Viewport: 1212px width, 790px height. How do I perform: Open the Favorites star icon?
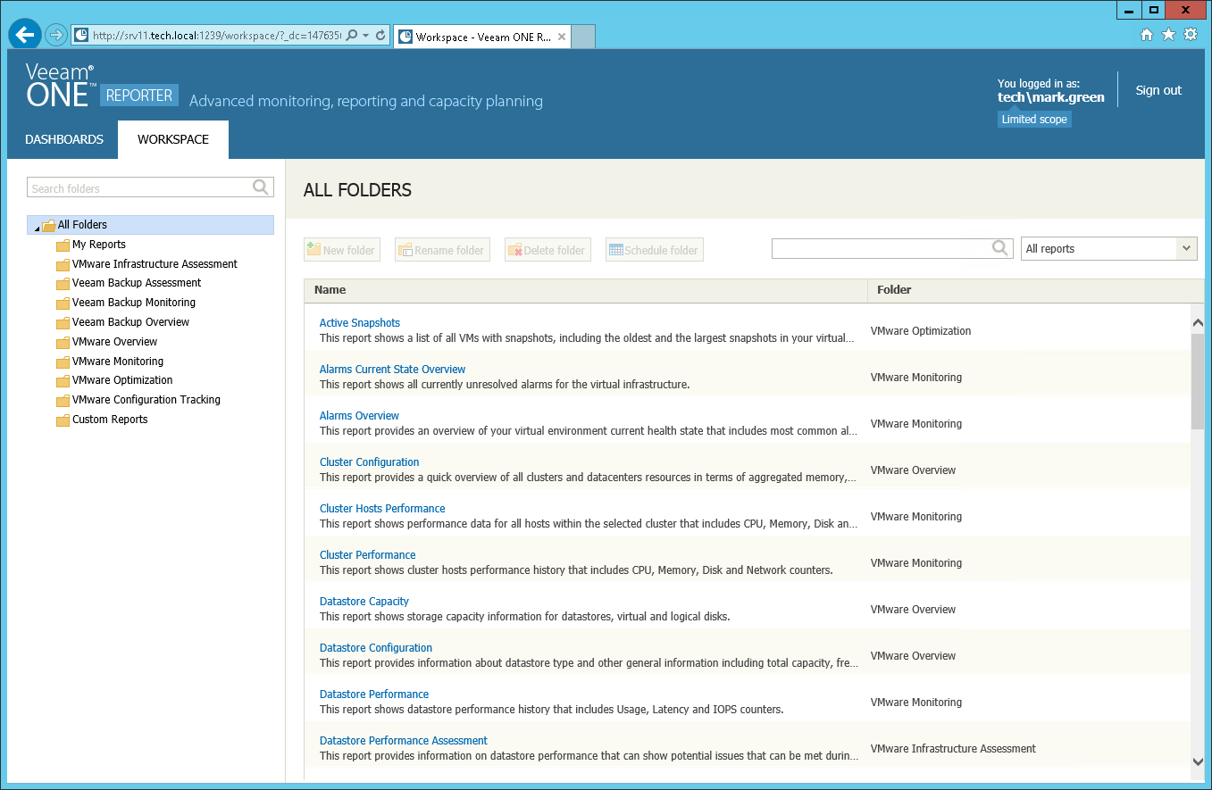coord(1168,35)
